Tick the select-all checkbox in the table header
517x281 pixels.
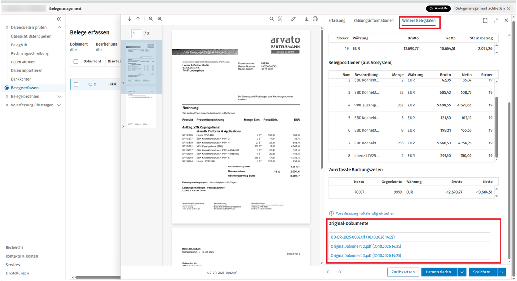[76, 61]
